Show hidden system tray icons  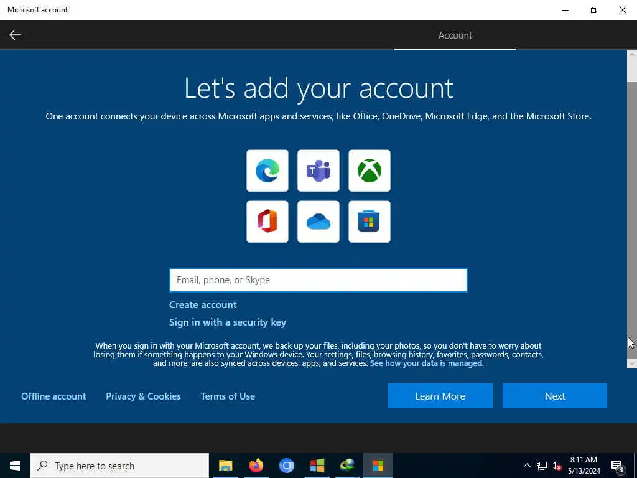click(526, 466)
